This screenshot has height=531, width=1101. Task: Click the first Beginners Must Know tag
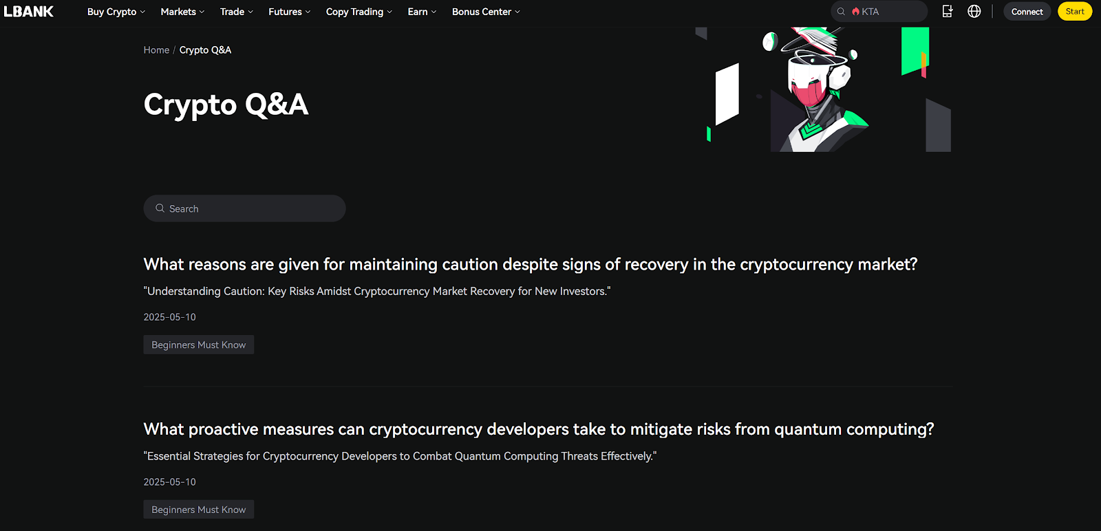(x=198, y=345)
